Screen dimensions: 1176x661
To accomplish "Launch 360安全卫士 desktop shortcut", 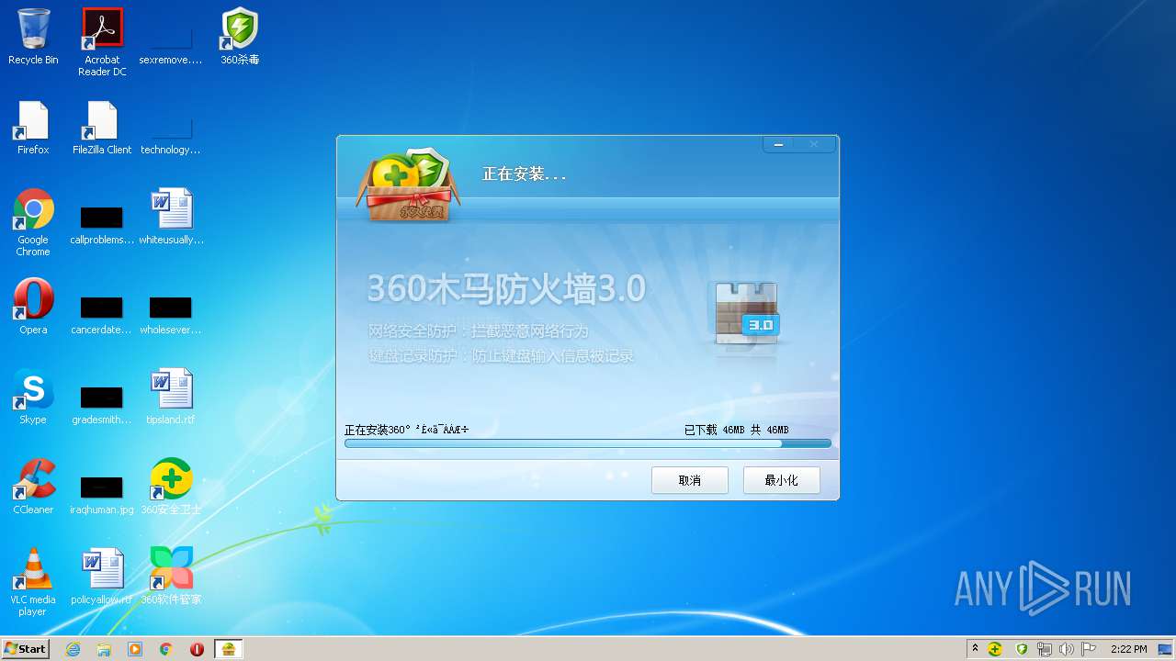I will click(x=171, y=487).
